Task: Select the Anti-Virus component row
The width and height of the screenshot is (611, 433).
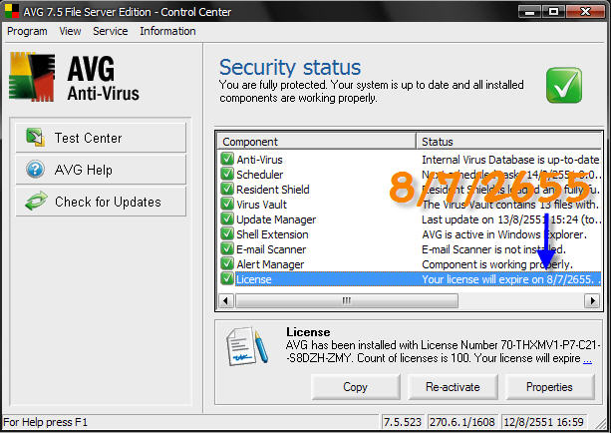Action: point(409,160)
